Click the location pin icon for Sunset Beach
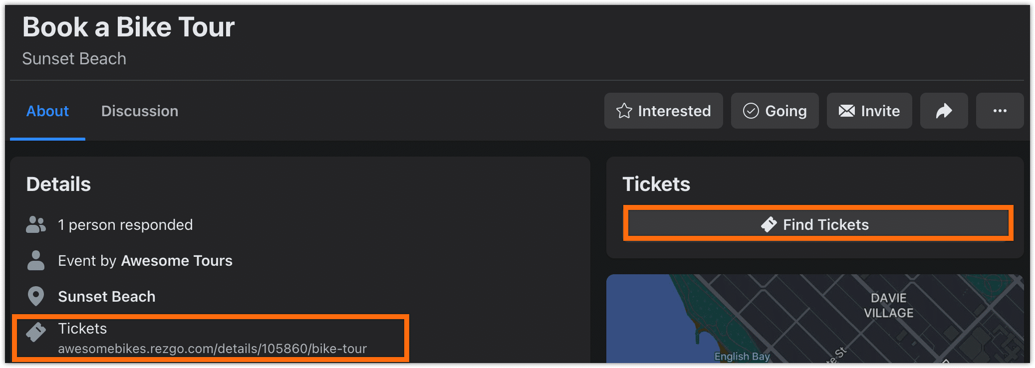1035x368 pixels. pyautogui.click(x=35, y=296)
